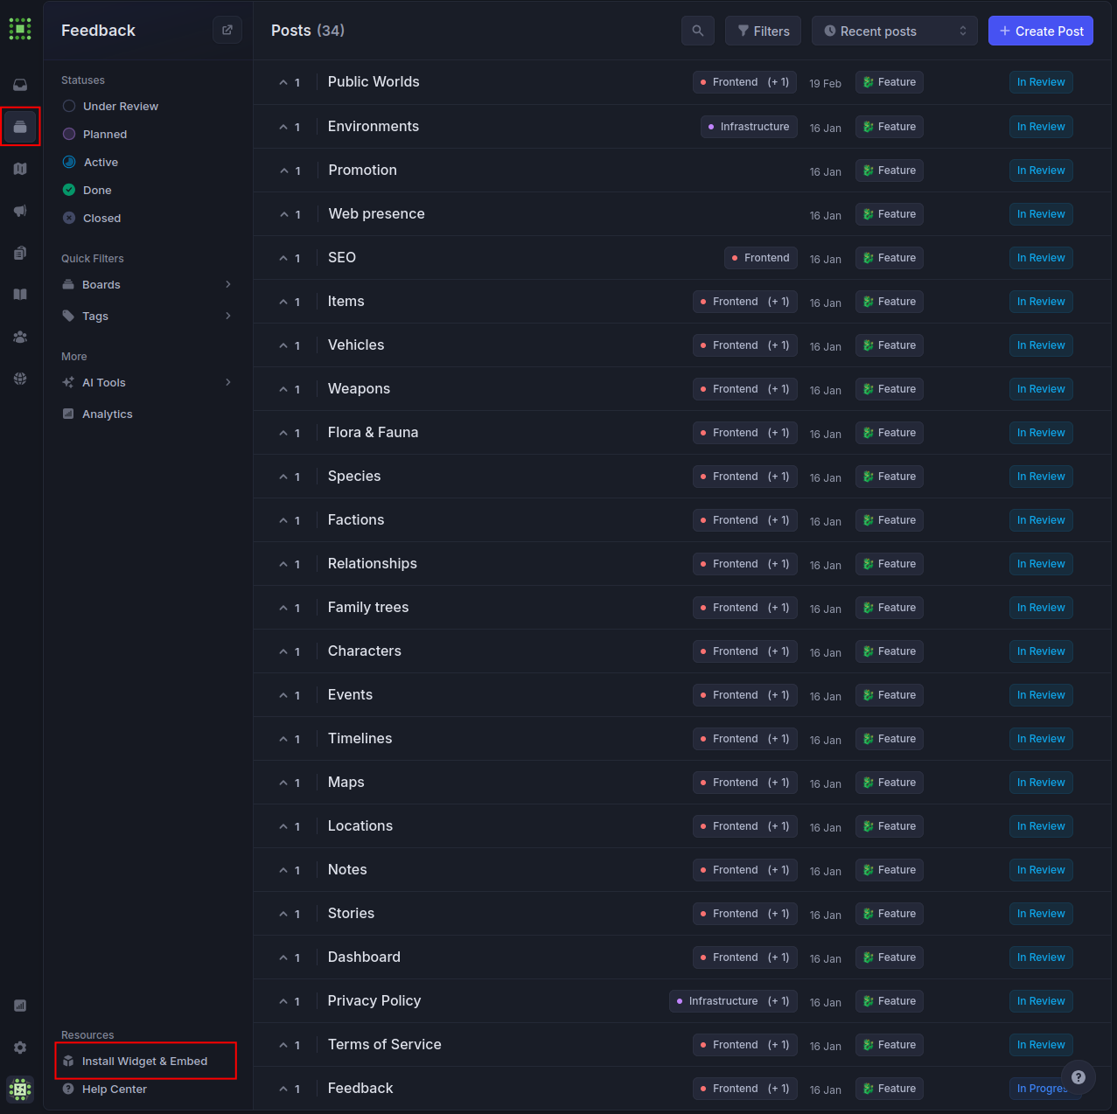Expand the AI Tools submenu
This screenshot has width=1117, height=1114.
pos(147,382)
